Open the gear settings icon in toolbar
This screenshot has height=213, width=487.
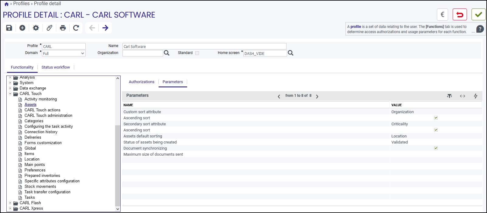pyautogui.click(x=36, y=28)
